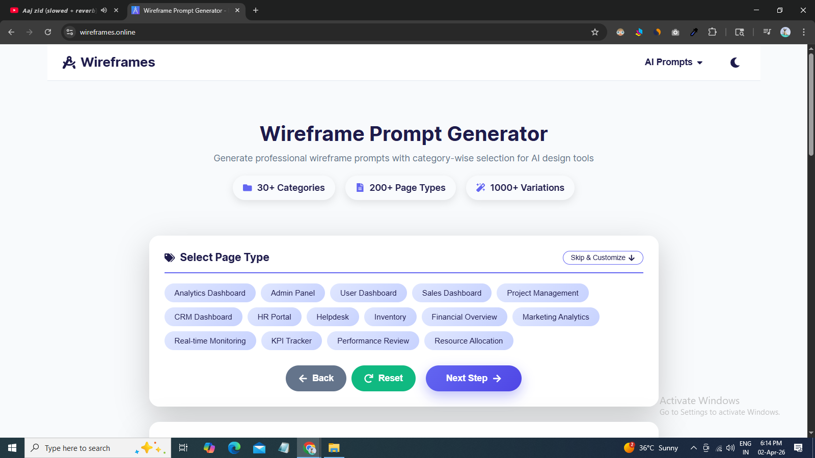Select the eyedropper extension icon
The image size is (815, 458).
(694, 32)
